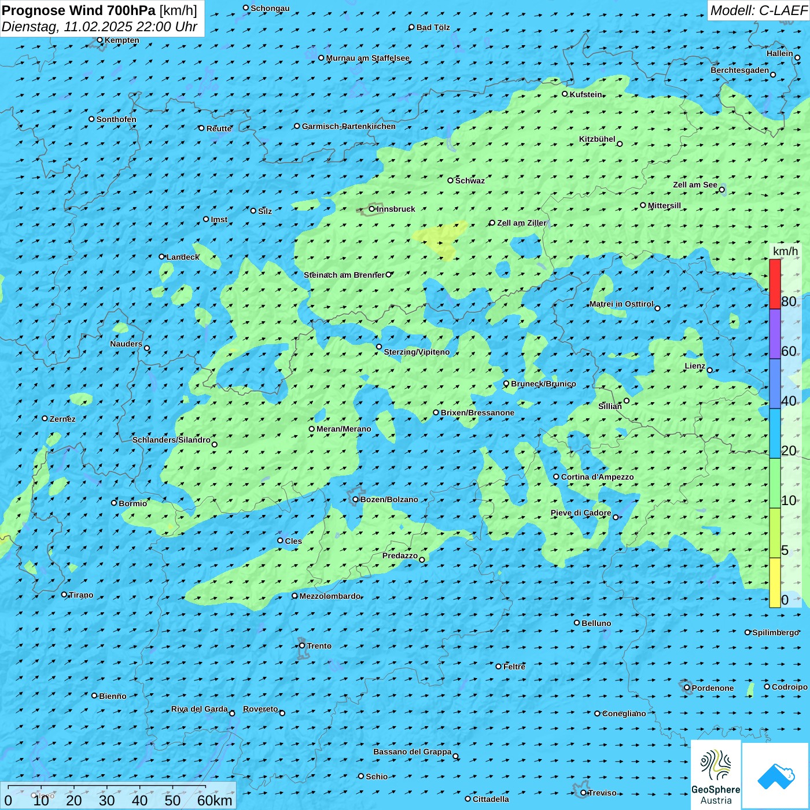The height and width of the screenshot is (810, 810).
Task: Click the Cles marker dot
Action: 280,540
